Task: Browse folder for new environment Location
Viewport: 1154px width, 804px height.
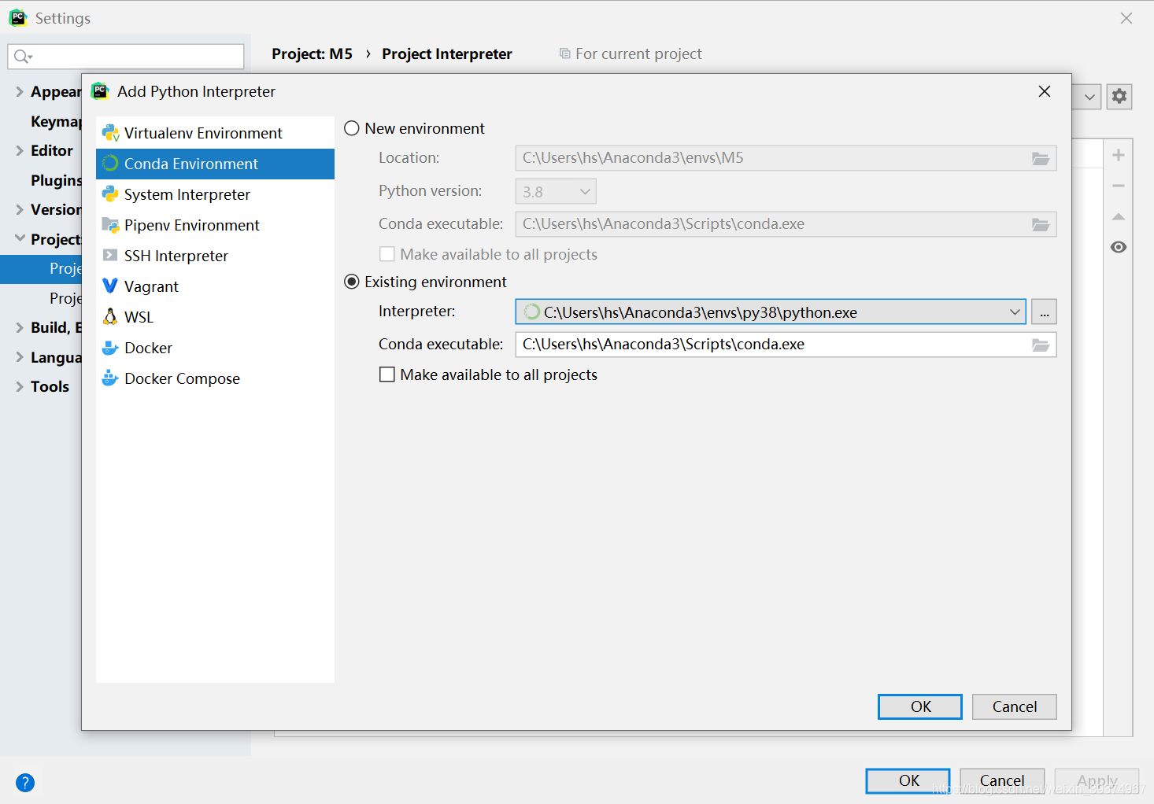Action: (1041, 158)
